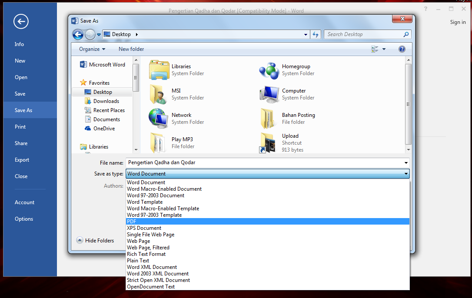Click the change view icon
Viewport: 472px width, 298px height.
tap(375, 49)
